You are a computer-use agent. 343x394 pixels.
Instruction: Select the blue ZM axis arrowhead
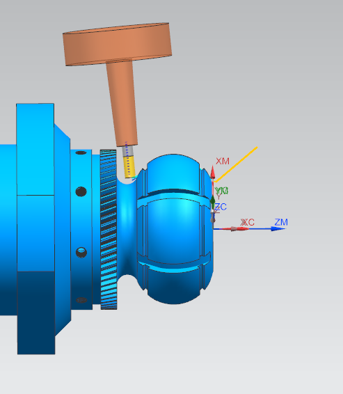point(278,228)
